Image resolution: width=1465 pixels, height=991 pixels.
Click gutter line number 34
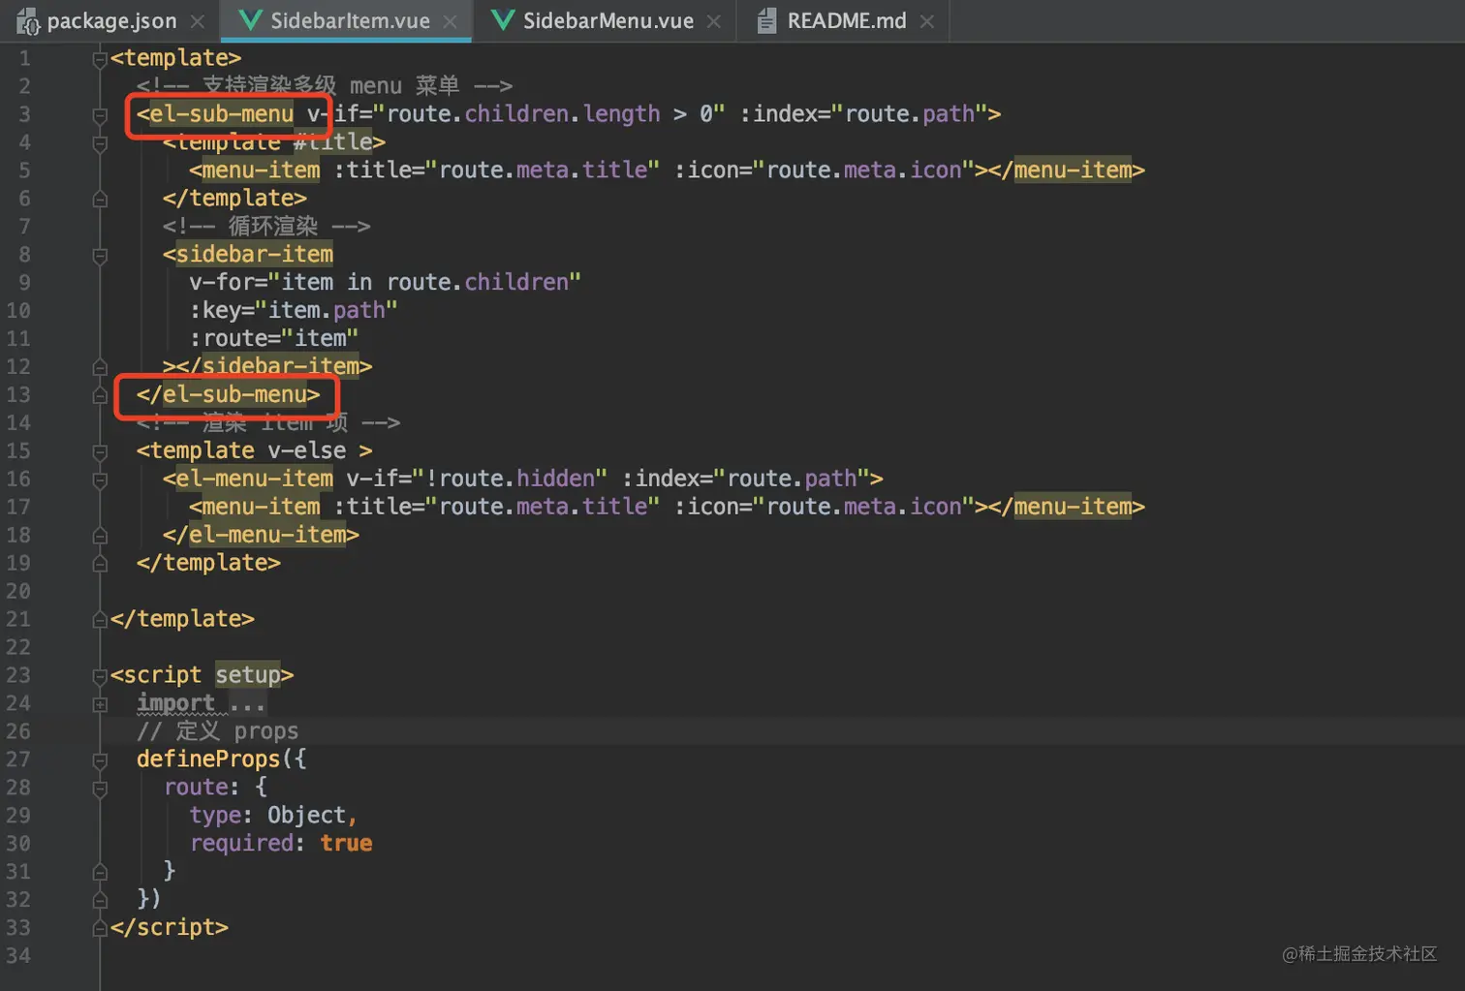pos(18,956)
